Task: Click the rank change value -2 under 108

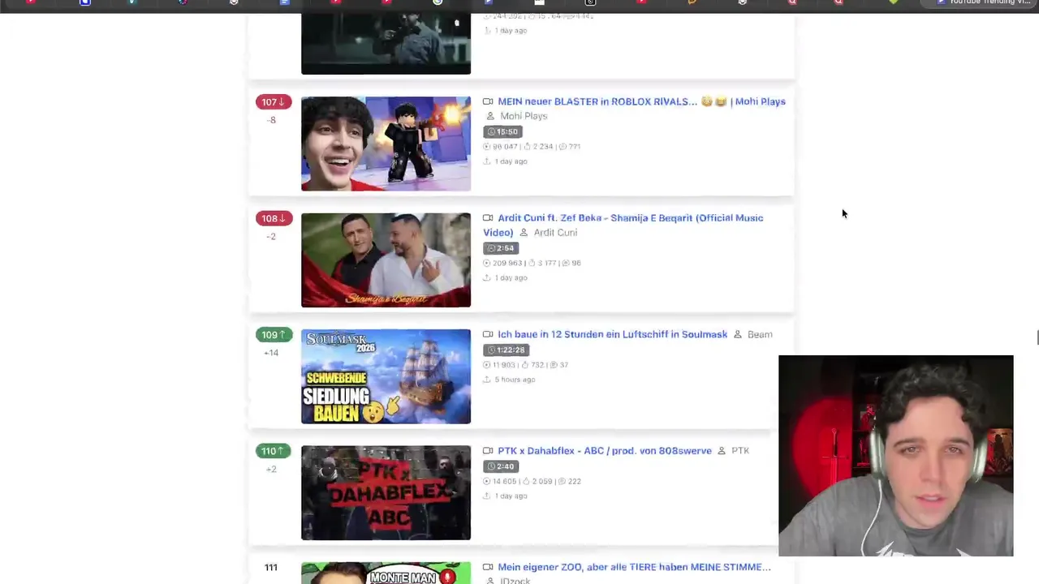Action: [271, 237]
